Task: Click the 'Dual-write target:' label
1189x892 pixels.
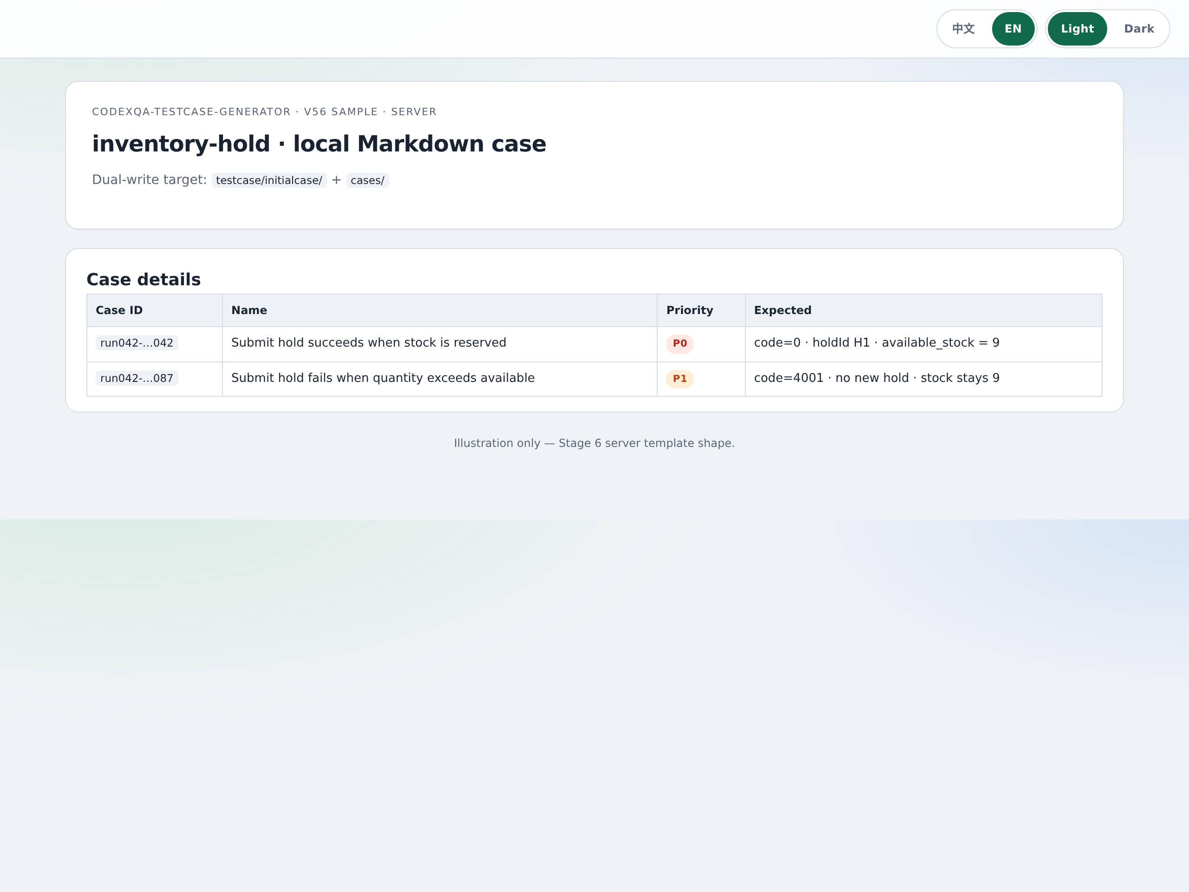Action: point(150,180)
